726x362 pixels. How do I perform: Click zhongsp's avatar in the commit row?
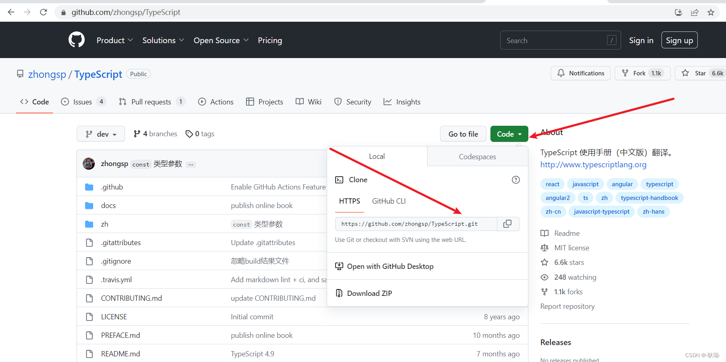(x=89, y=164)
